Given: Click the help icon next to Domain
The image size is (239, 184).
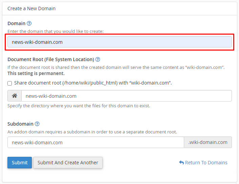Looking at the screenshot, I should coord(29,23).
